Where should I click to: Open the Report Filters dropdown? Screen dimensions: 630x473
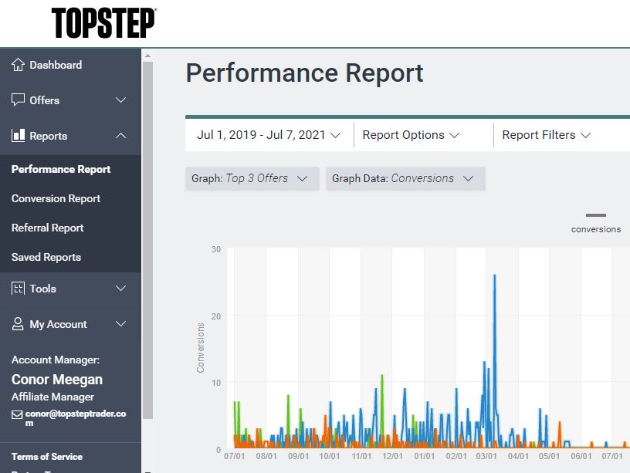tap(546, 135)
